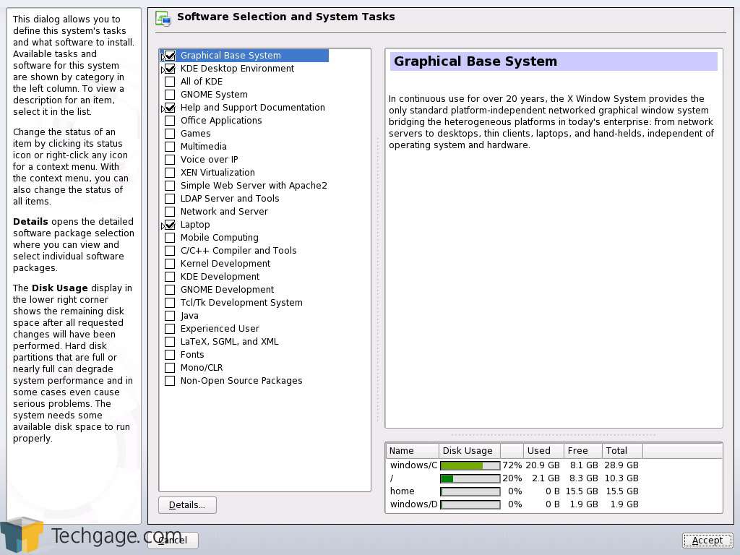
Task: Click the 20.9 GB used value
Action: click(x=543, y=465)
